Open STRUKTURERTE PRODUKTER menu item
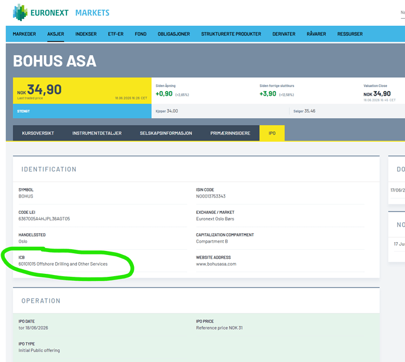 [231, 34]
